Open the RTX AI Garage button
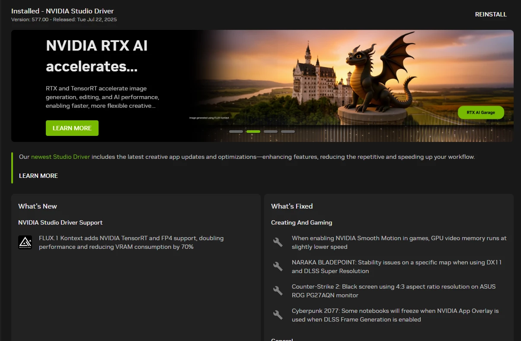Image resolution: width=521 pixels, height=341 pixels. click(x=481, y=113)
